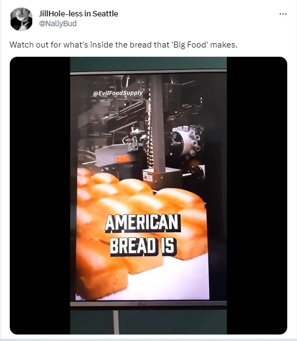Click the right black letterbox bar of video

[x=257, y=195]
